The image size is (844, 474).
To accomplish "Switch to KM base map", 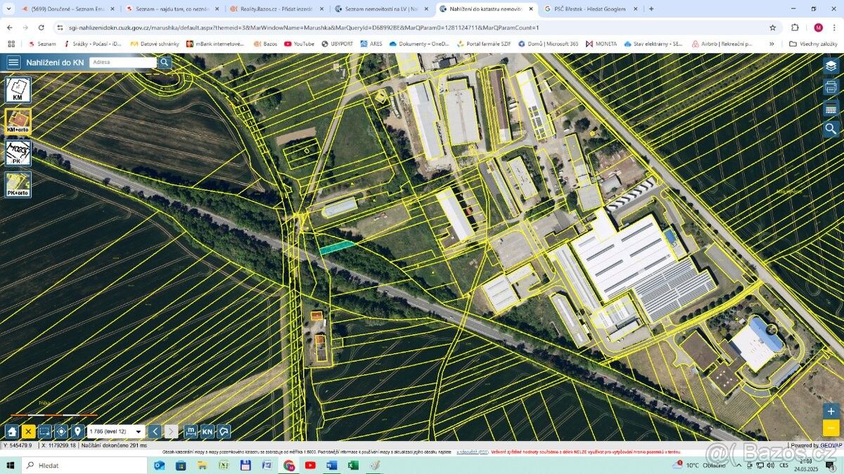I will tap(18, 90).
